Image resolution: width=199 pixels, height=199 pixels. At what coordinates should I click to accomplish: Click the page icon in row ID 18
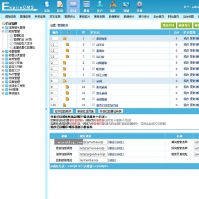tap(67, 87)
